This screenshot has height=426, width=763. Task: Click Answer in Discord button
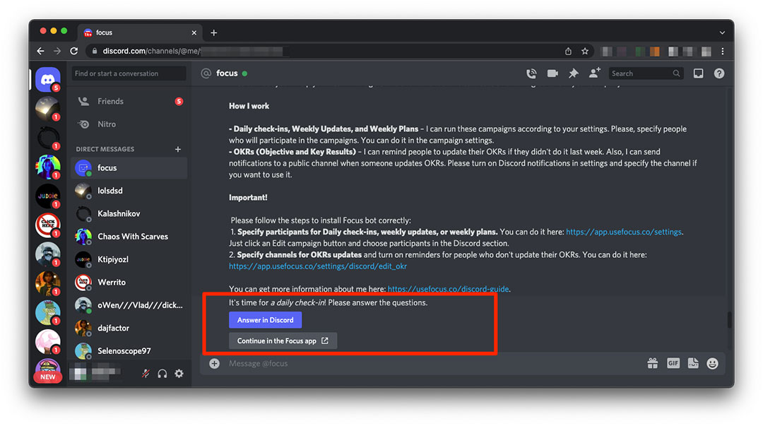pyautogui.click(x=265, y=320)
